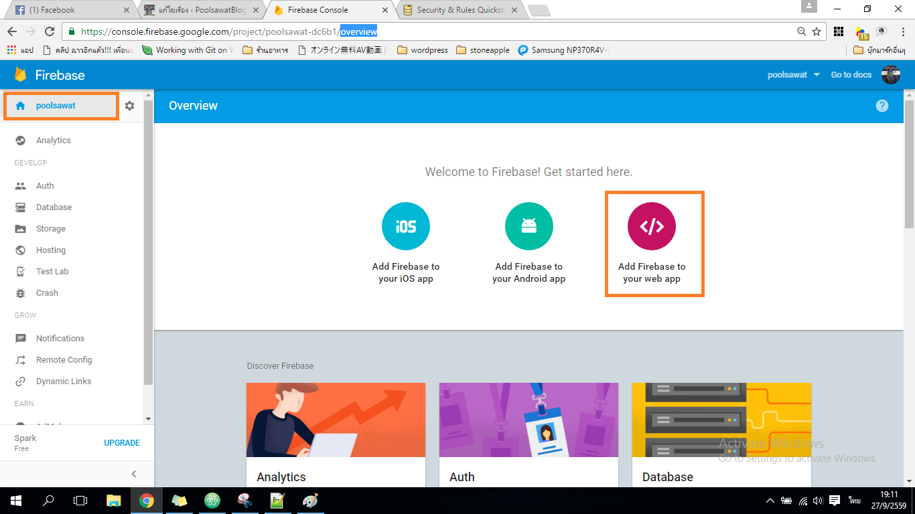The width and height of the screenshot is (915, 514).
Task: Open the wordpress bookmark folder
Action: point(423,50)
